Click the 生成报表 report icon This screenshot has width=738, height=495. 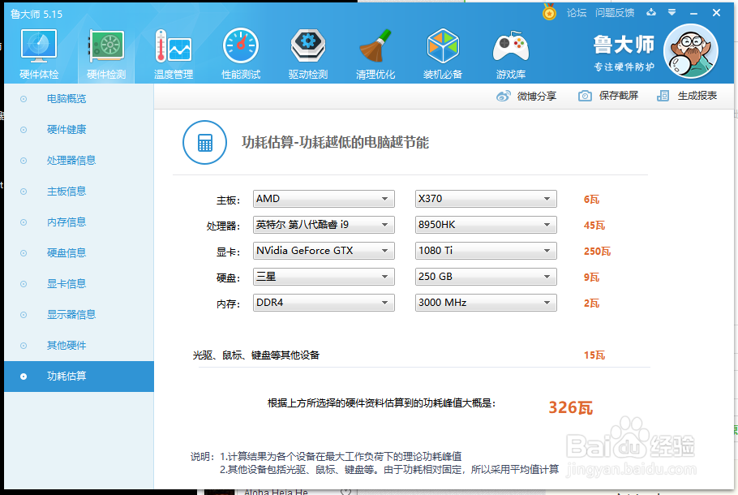pyautogui.click(x=663, y=96)
